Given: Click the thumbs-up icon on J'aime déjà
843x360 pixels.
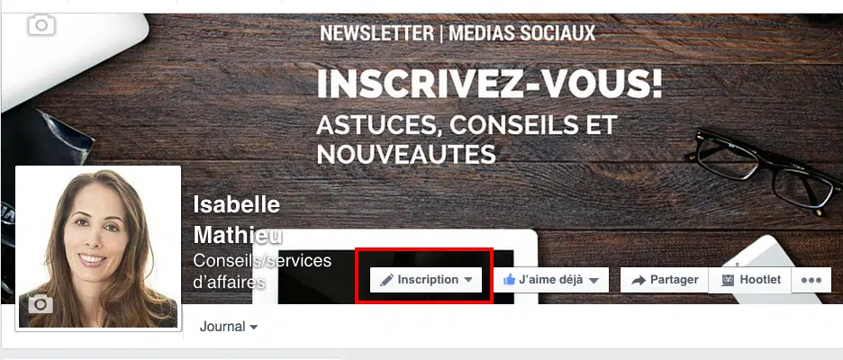Looking at the screenshot, I should coord(509,280).
